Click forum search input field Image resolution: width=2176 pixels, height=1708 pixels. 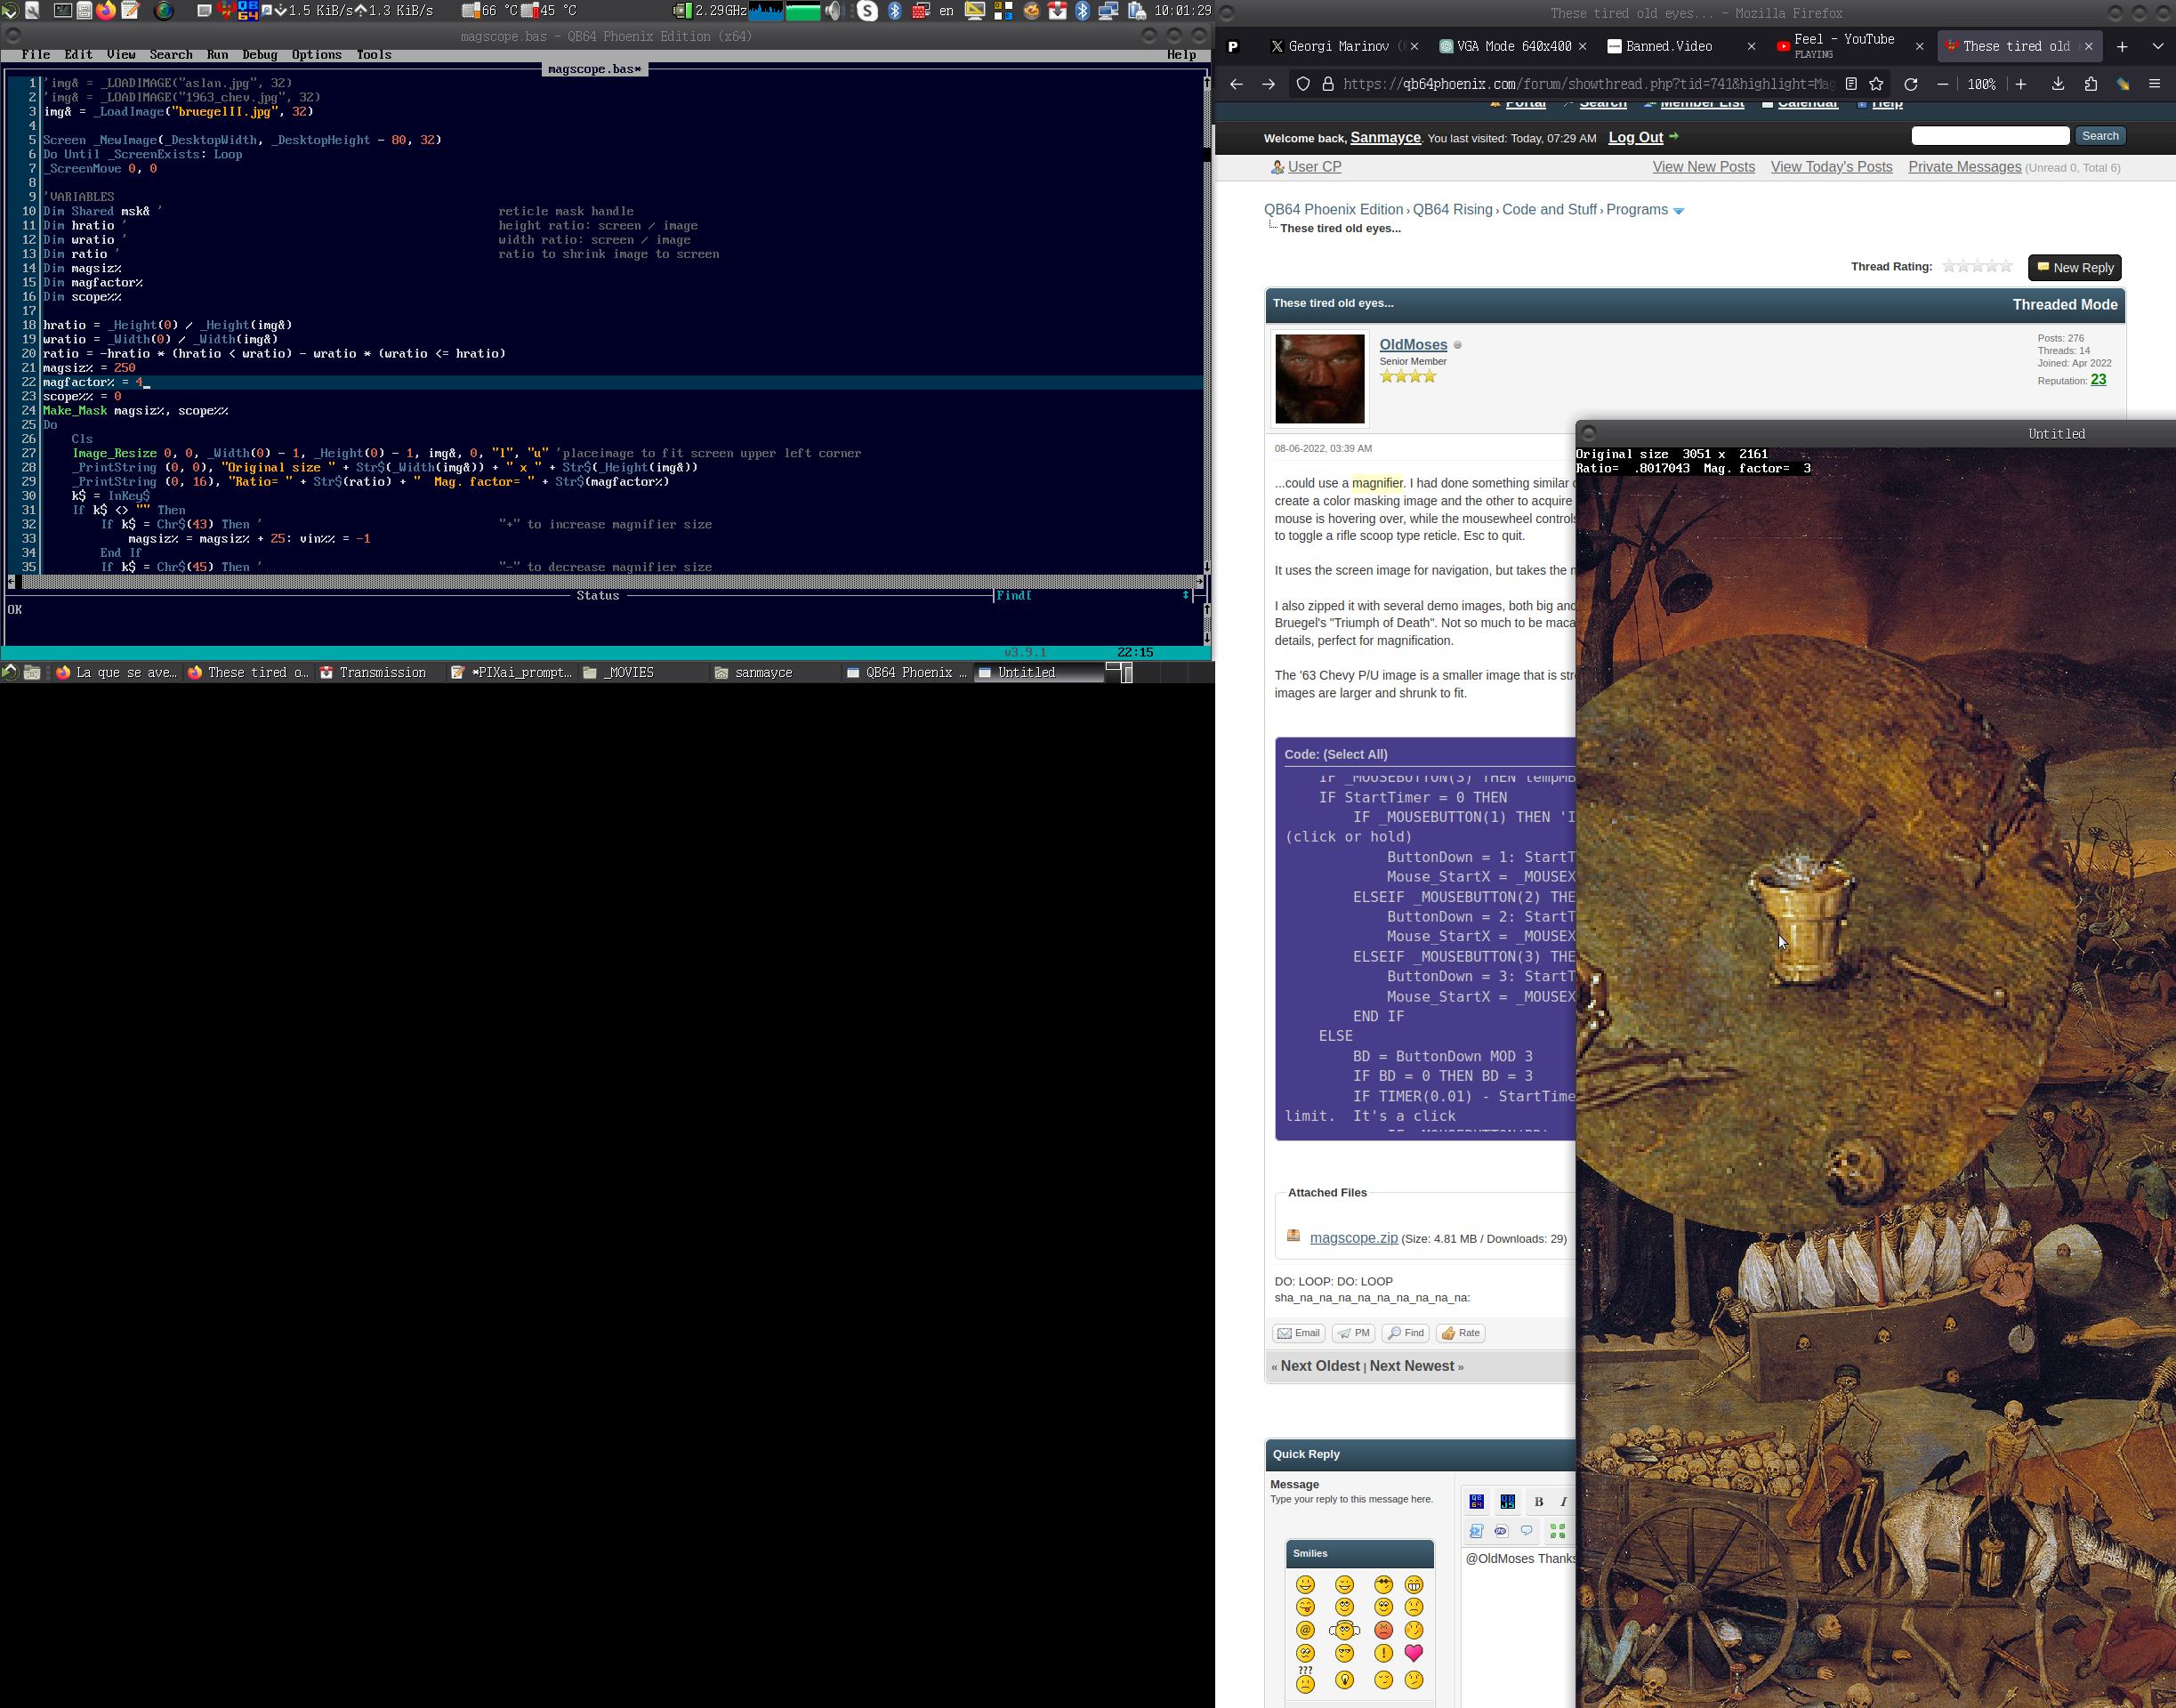[1989, 136]
